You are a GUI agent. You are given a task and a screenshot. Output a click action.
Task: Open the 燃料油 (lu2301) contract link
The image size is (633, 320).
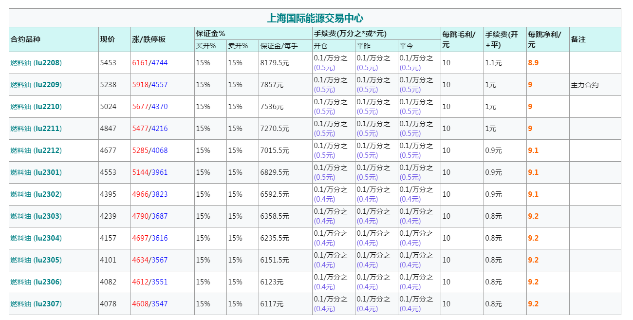coord(36,172)
